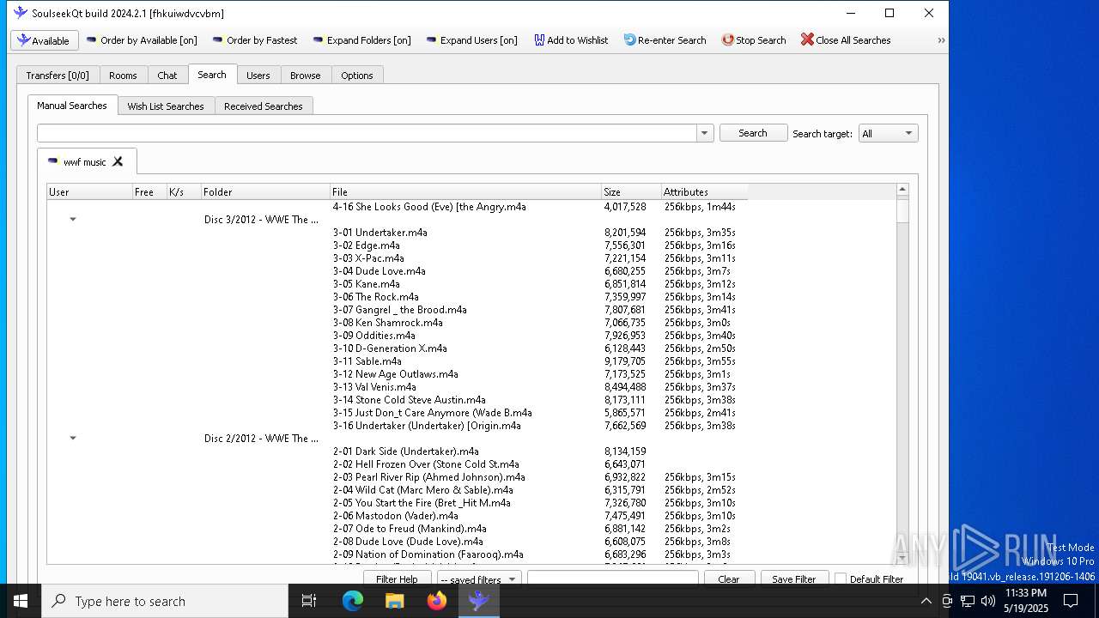Collapse the Disc 3/2012 folder arrow
This screenshot has width=1099, height=618.
click(x=73, y=220)
